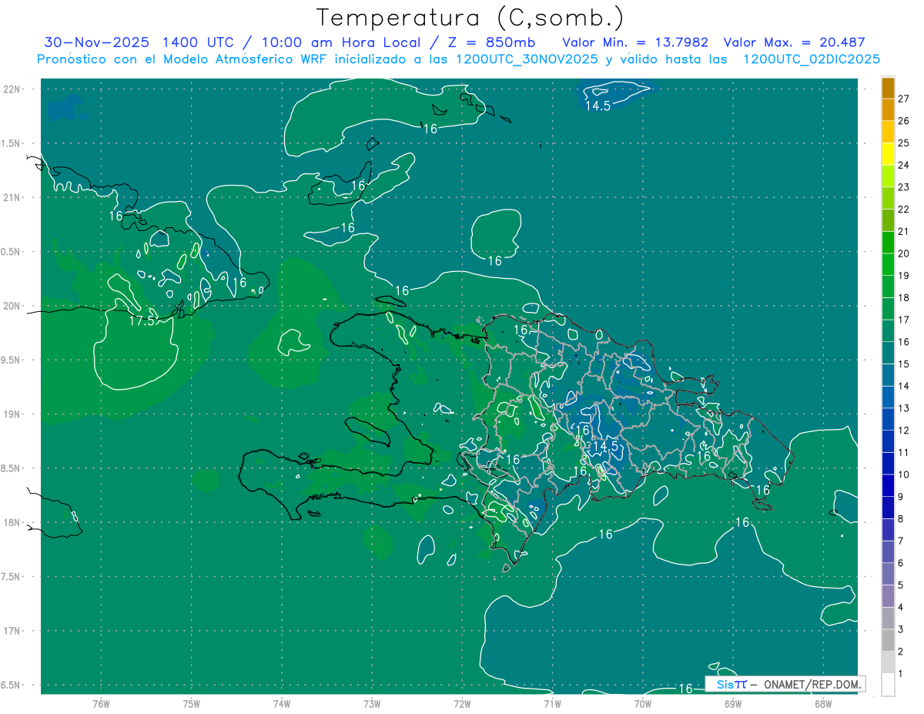Click the 14.5 contour label near 22N
Viewport: 924px width, 714px height.
[x=598, y=106]
